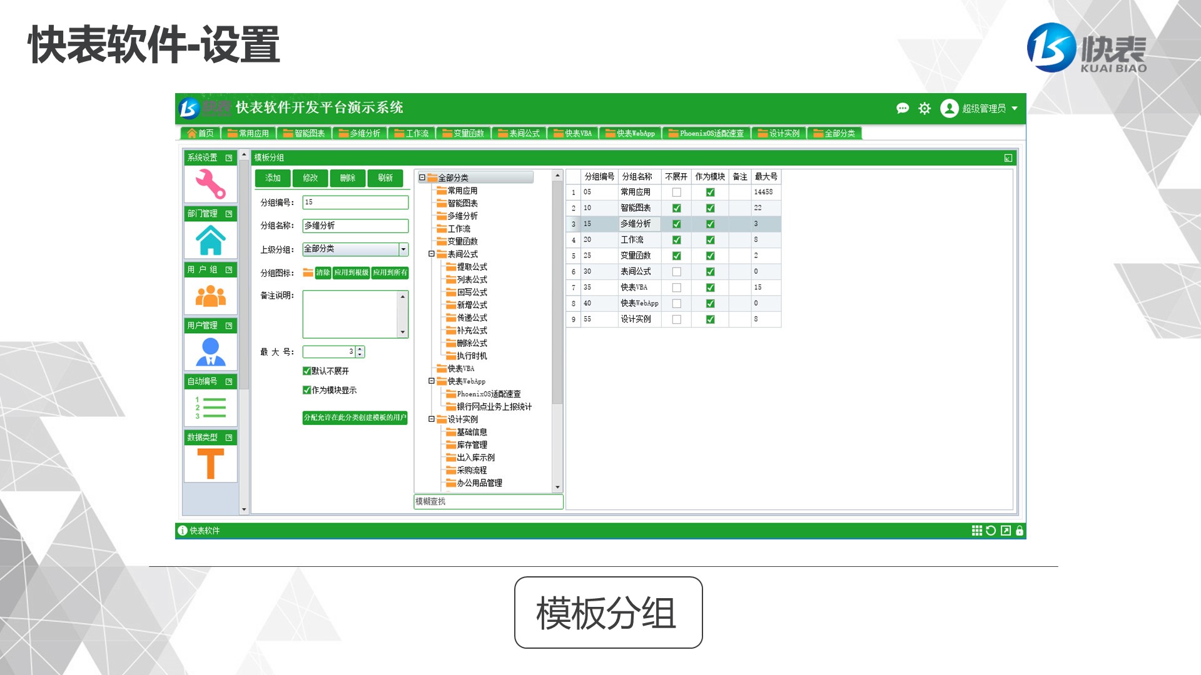Click the lock icon in status bar
1201x675 pixels.
point(1020,531)
